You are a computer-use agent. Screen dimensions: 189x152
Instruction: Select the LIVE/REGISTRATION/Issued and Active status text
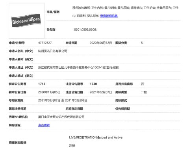(x=96, y=137)
